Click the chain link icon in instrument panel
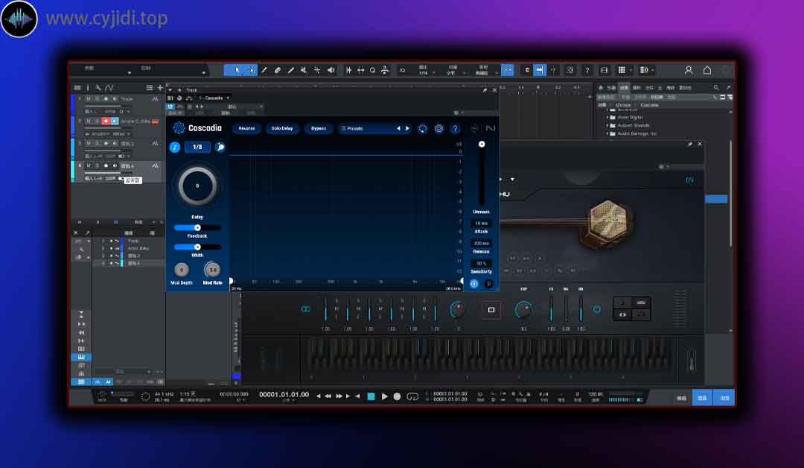 point(306,309)
